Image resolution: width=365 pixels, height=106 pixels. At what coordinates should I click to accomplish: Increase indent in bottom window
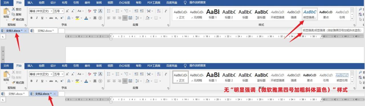[142, 74]
